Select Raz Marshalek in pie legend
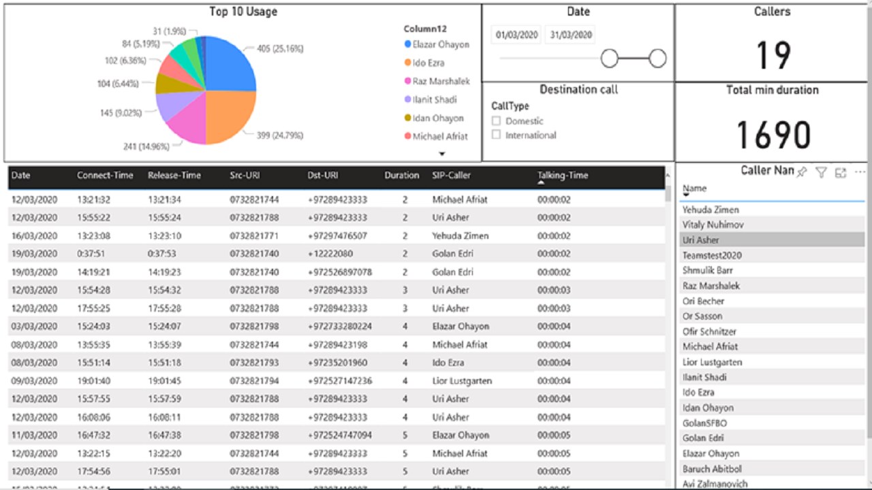872x490 pixels. tap(437, 81)
